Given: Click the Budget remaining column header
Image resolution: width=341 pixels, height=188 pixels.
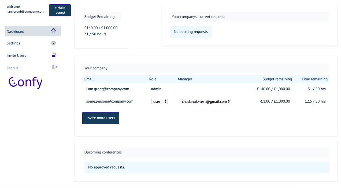Looking at the screenshot, I should click(277, 79).
